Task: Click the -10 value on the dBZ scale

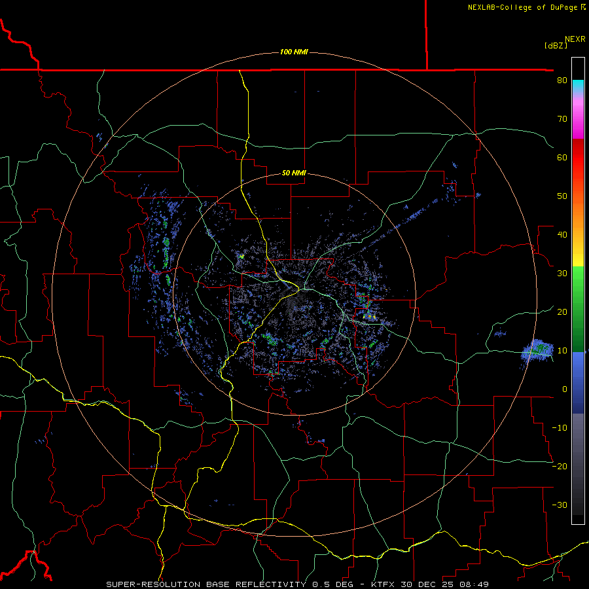Action: tap(560, 427)
